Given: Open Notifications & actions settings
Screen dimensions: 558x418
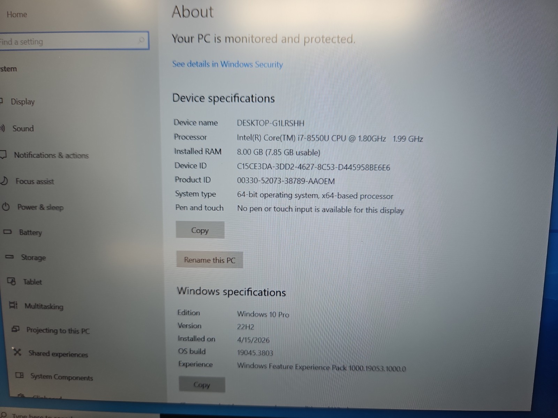Looking at the screenshot, I should tap(51, 155).
